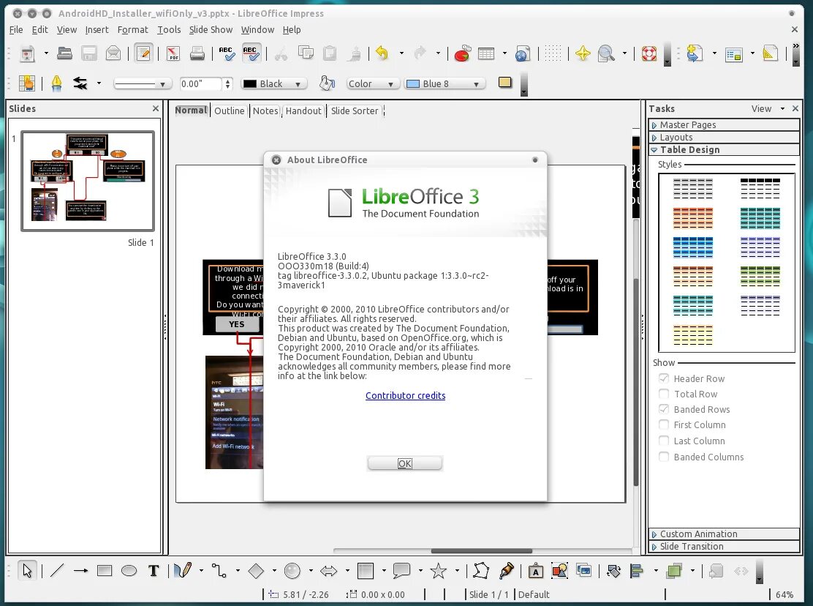The width and height of the screenshot is (813, 606).
Task: Open the Slide Show menu
Action: tap(211, 29)
